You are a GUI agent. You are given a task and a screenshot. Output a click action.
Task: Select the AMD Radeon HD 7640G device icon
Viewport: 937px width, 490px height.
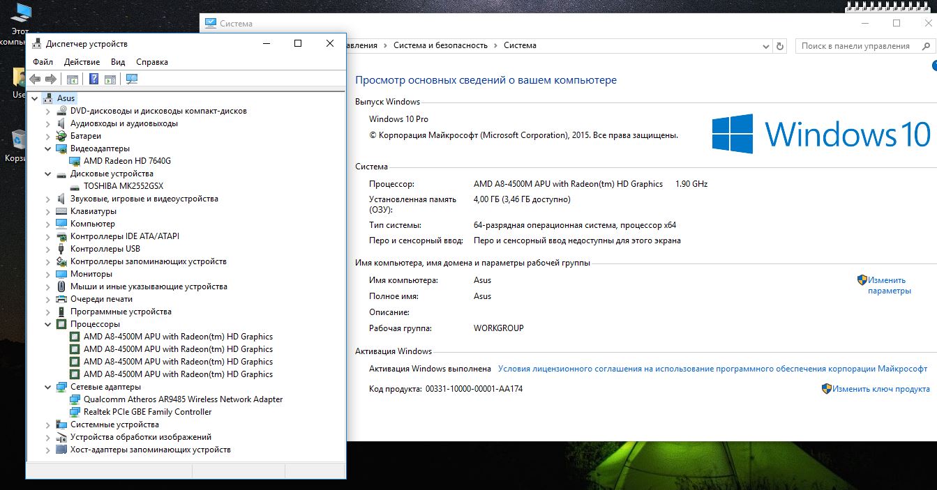pyautogui.click(x=75, y=161)
